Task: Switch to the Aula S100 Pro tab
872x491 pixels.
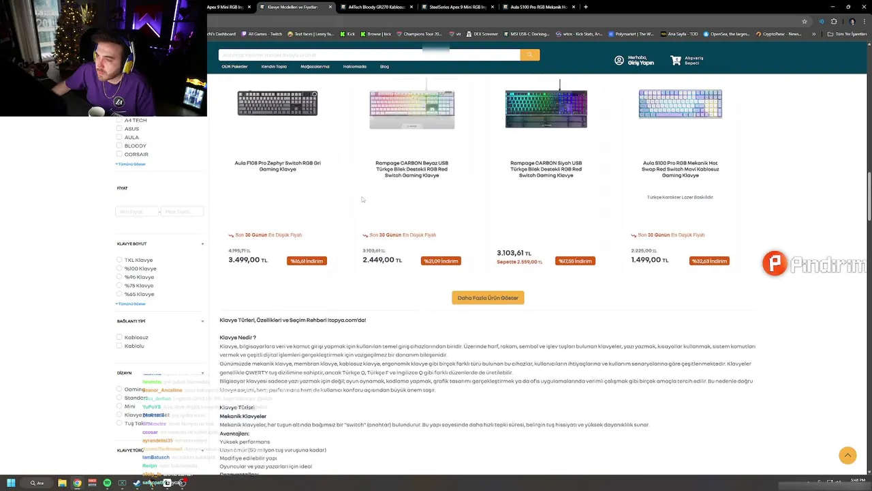Action: point(539,7)
